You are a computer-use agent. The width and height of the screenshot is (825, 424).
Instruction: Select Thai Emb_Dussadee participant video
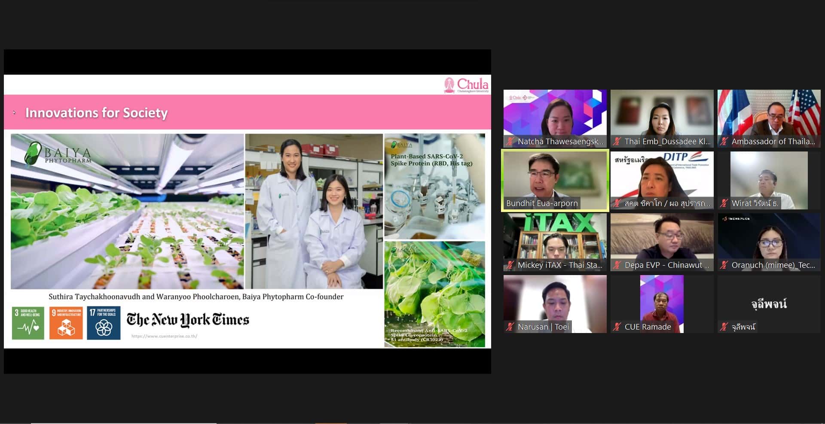(x=662, y=118)
